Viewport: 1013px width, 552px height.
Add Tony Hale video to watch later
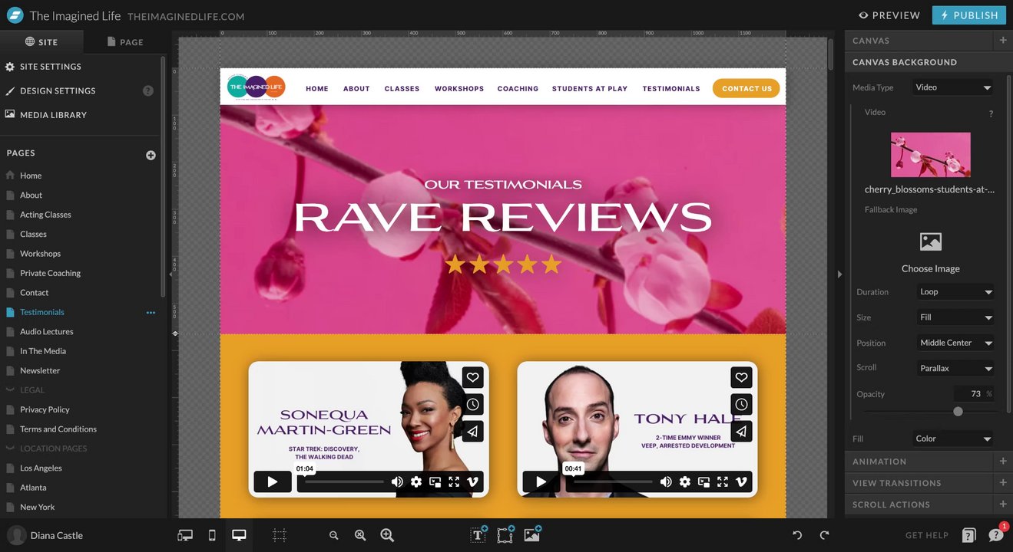(x=741, y=404)
